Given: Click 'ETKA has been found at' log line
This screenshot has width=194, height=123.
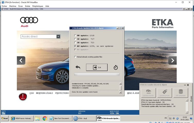Looking at the screenshot, I should pyautogui.click(x=156, y=100).
